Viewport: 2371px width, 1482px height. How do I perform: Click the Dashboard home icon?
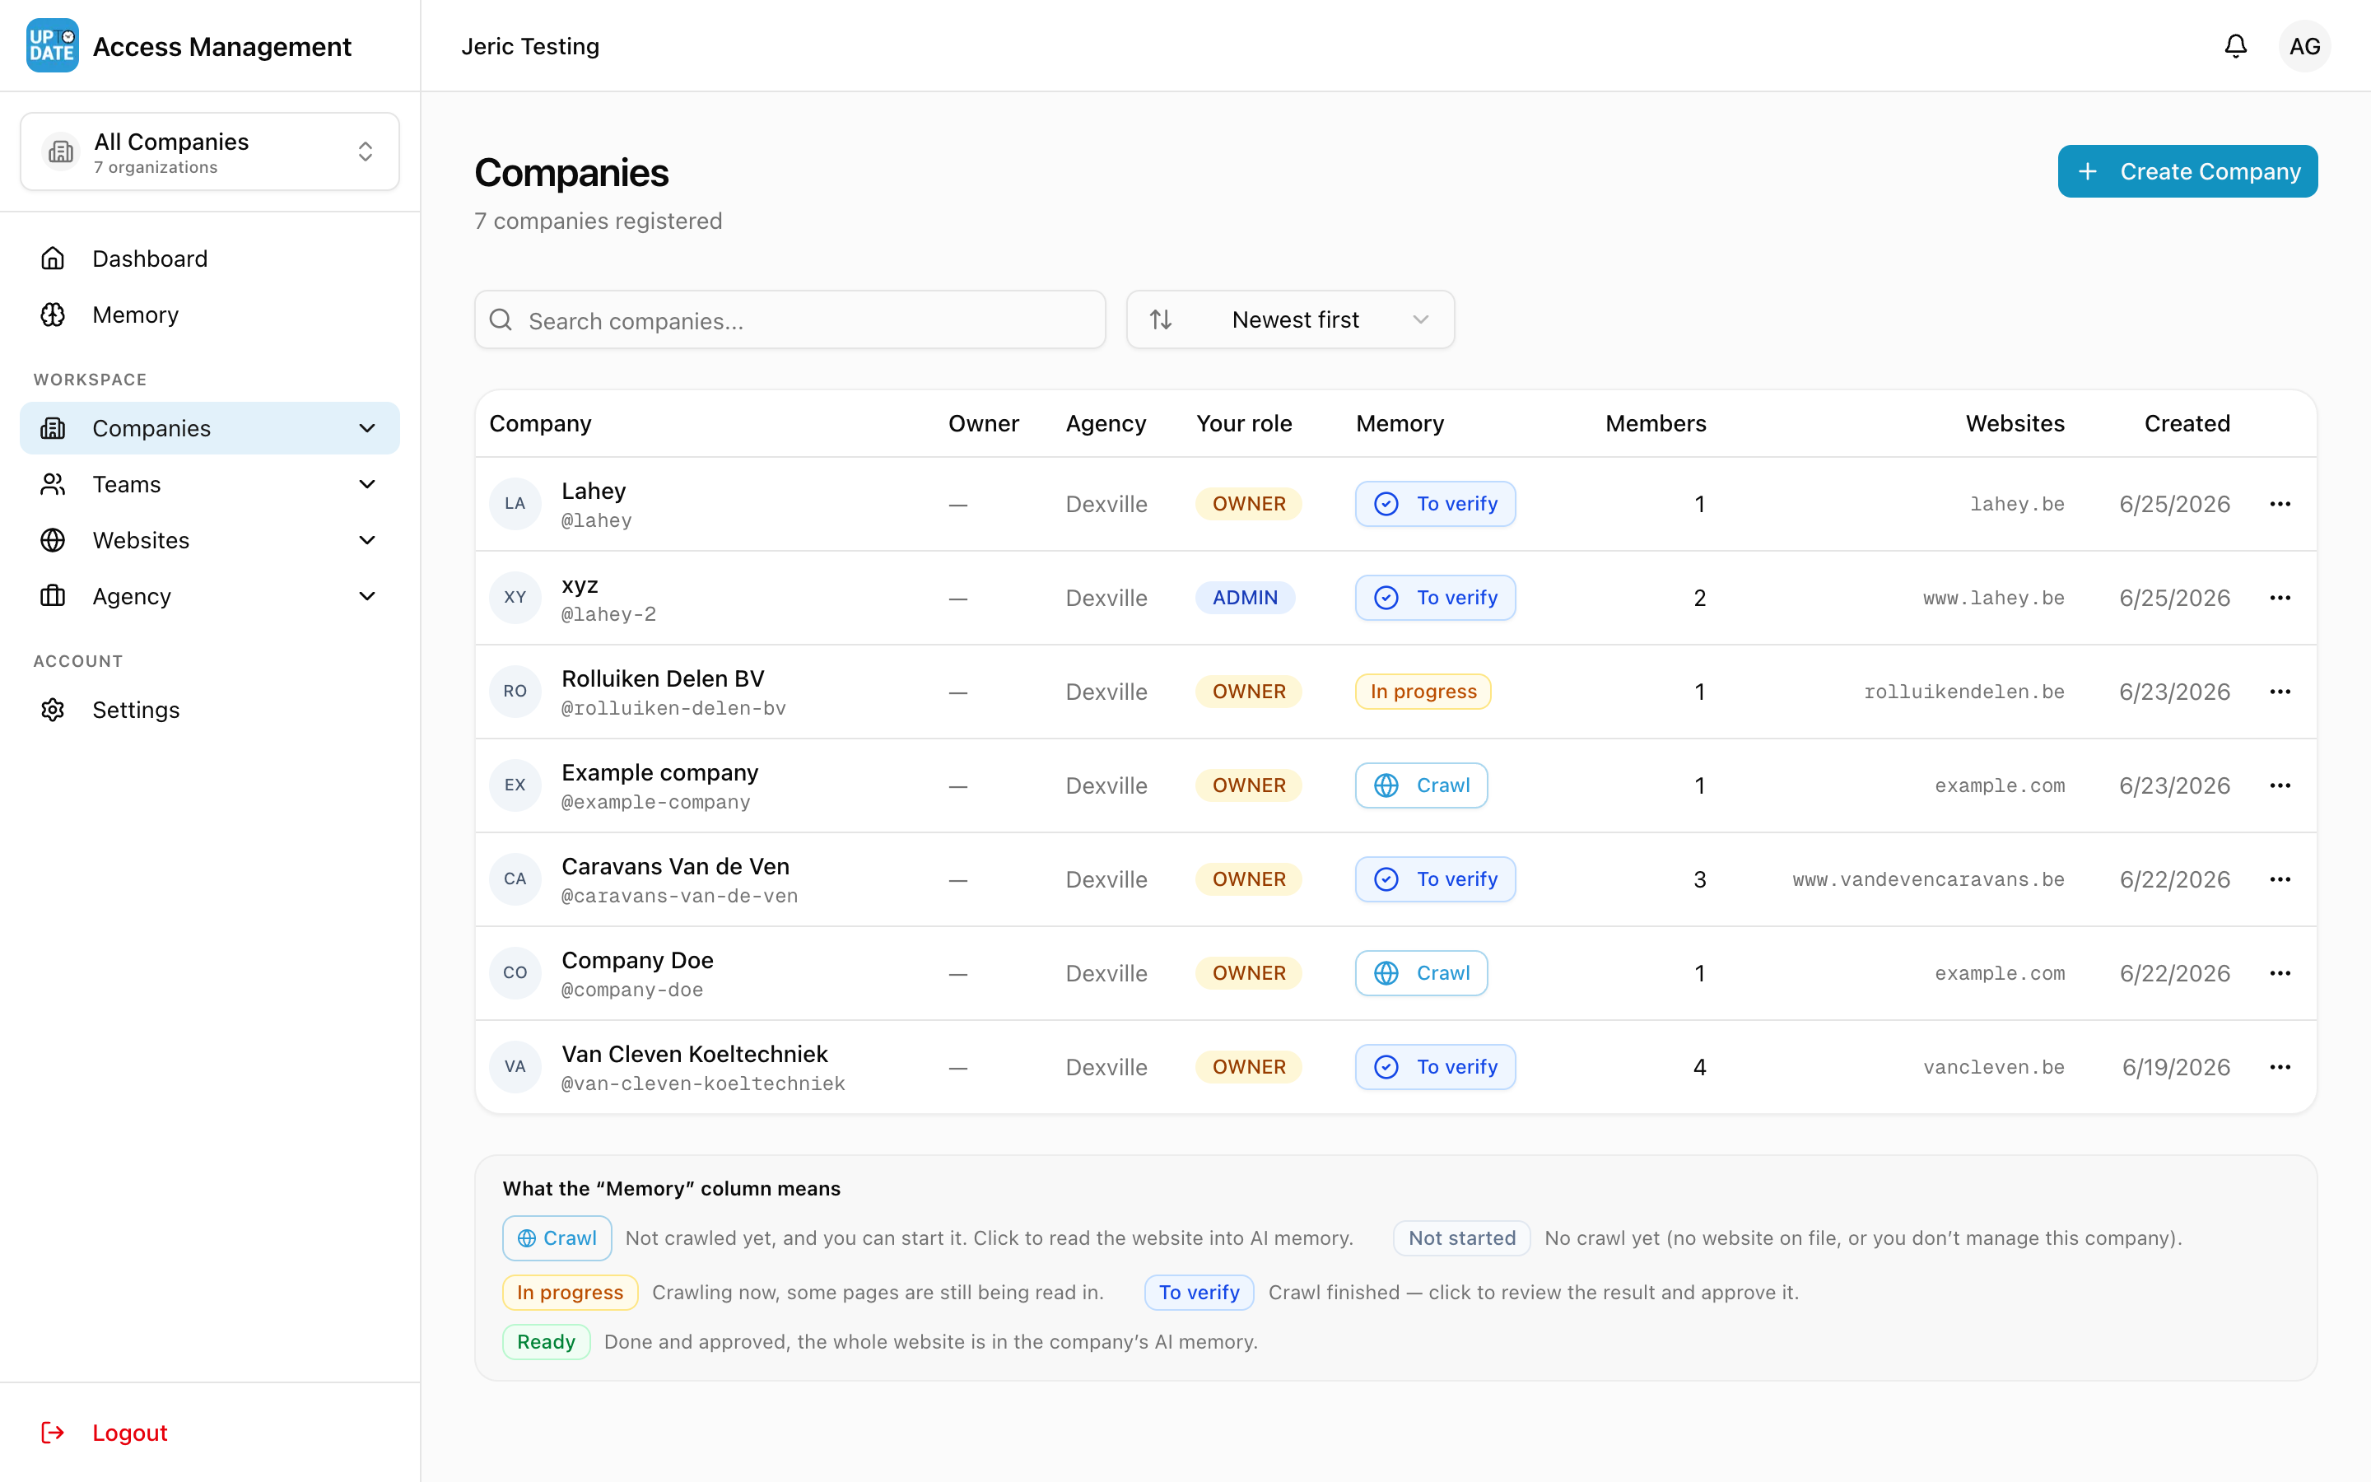pos(53,259)
